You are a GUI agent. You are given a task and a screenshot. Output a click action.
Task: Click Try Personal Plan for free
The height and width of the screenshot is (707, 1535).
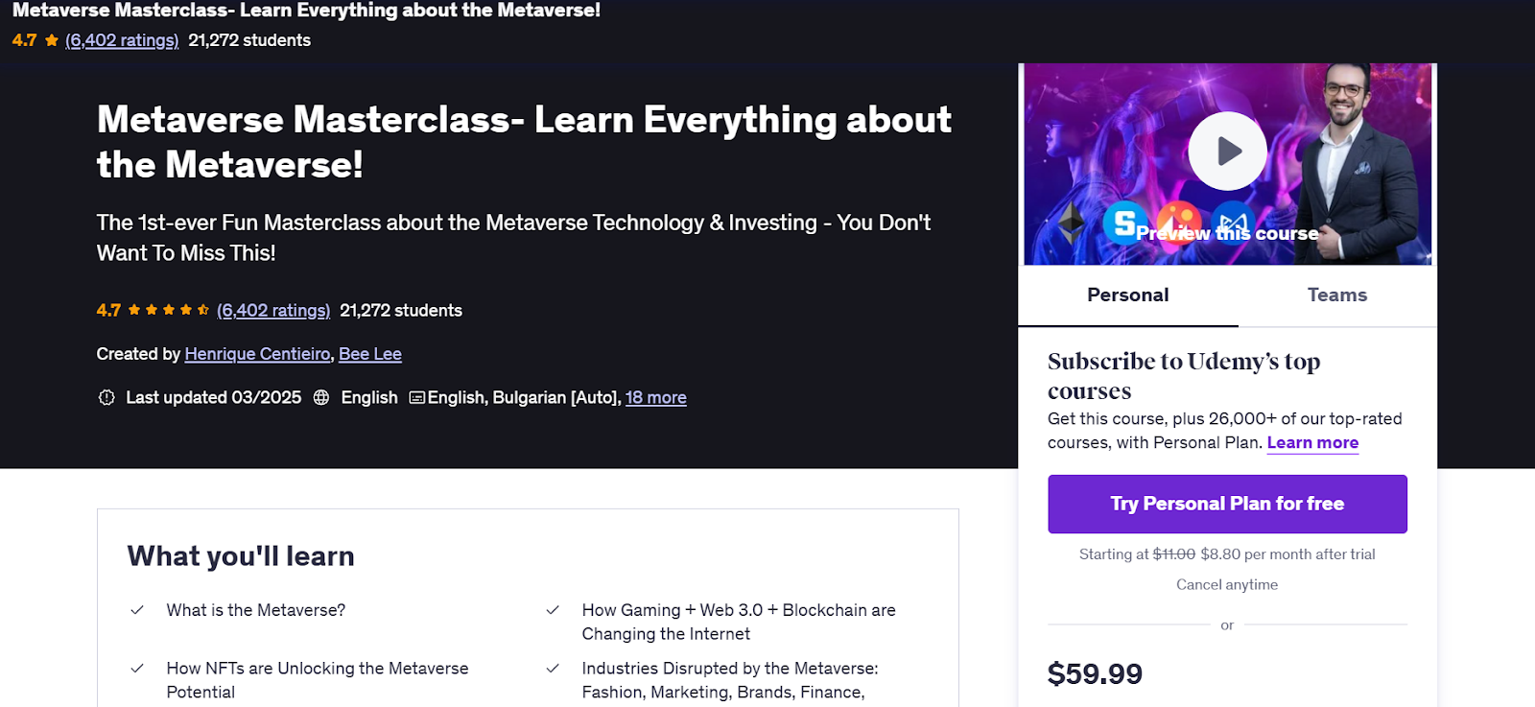1227,504
